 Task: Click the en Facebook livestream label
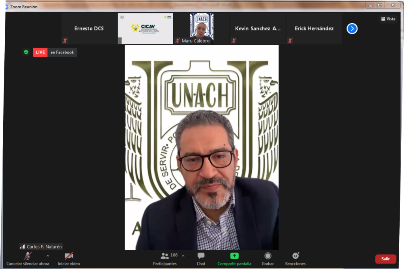point(62,52)
